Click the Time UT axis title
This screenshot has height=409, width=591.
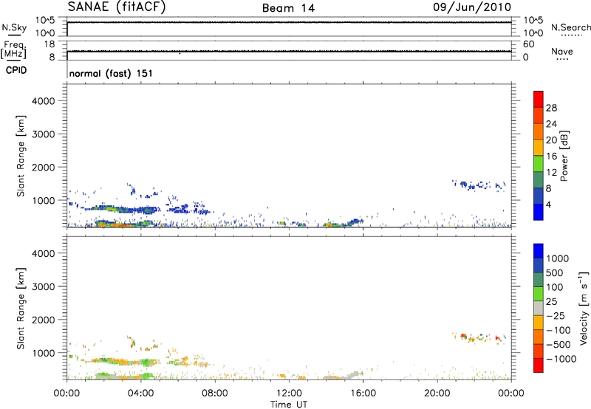(x=289, y=405)
